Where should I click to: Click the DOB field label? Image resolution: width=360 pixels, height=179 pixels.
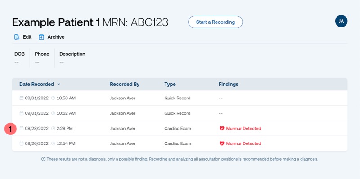(19, 54)
